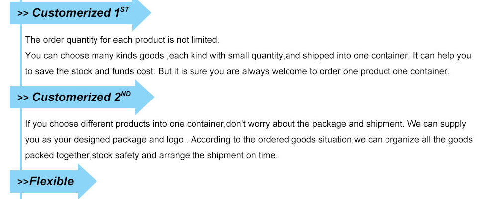482x199 pixels.
Task: Click the line starting 'If you choose different products'
Action: click(x=245, y=124)
